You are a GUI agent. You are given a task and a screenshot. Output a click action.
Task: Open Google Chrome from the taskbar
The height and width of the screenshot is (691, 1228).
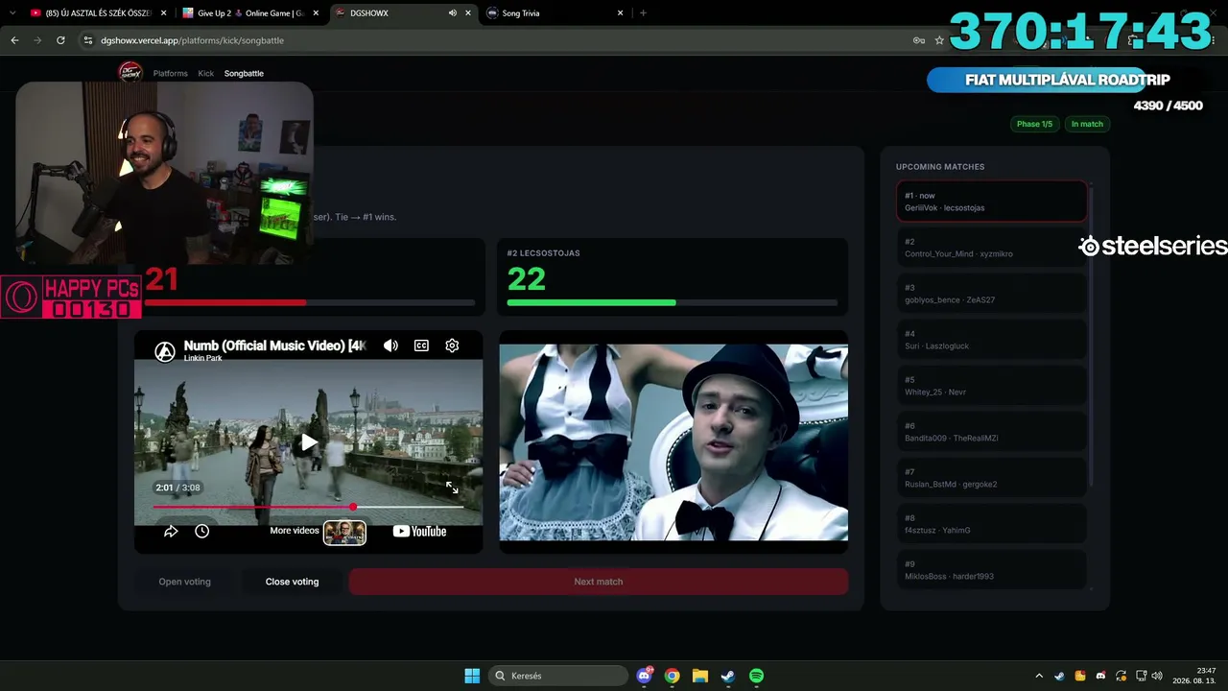pos(673,676)
